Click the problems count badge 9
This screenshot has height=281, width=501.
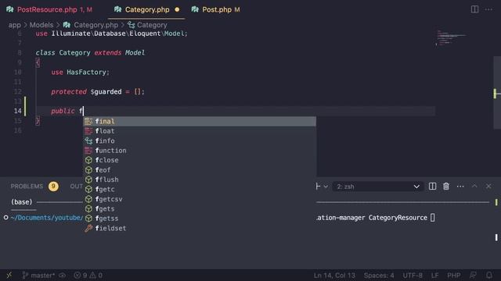tap(53, 187)
